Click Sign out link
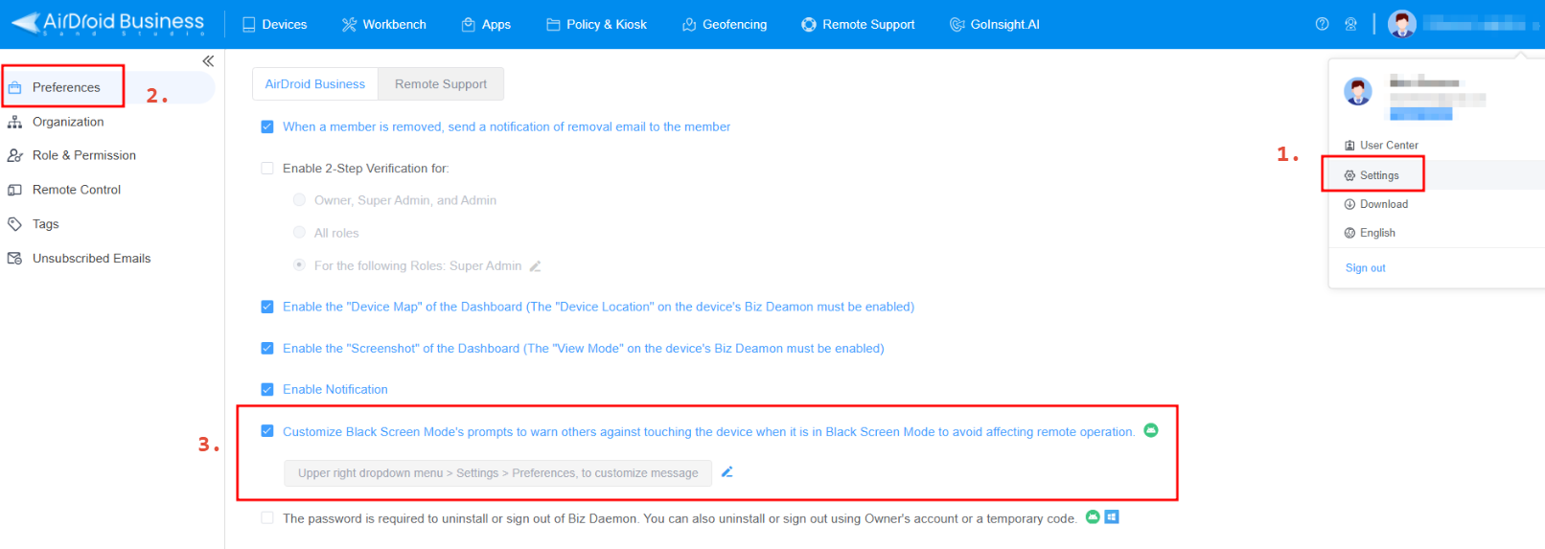Viewport: 1545px width, 549px height. point(1366,268)
